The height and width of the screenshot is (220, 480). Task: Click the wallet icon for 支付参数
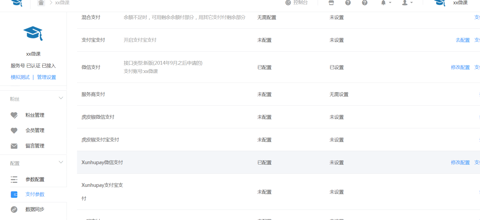14,194
